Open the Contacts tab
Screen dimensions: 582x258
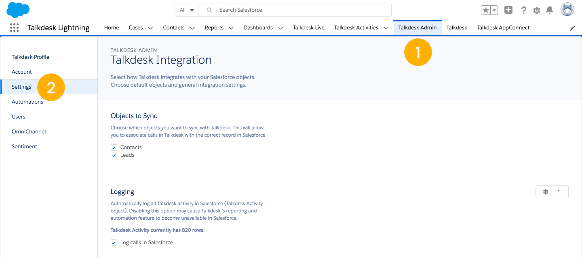coord(174,28)
